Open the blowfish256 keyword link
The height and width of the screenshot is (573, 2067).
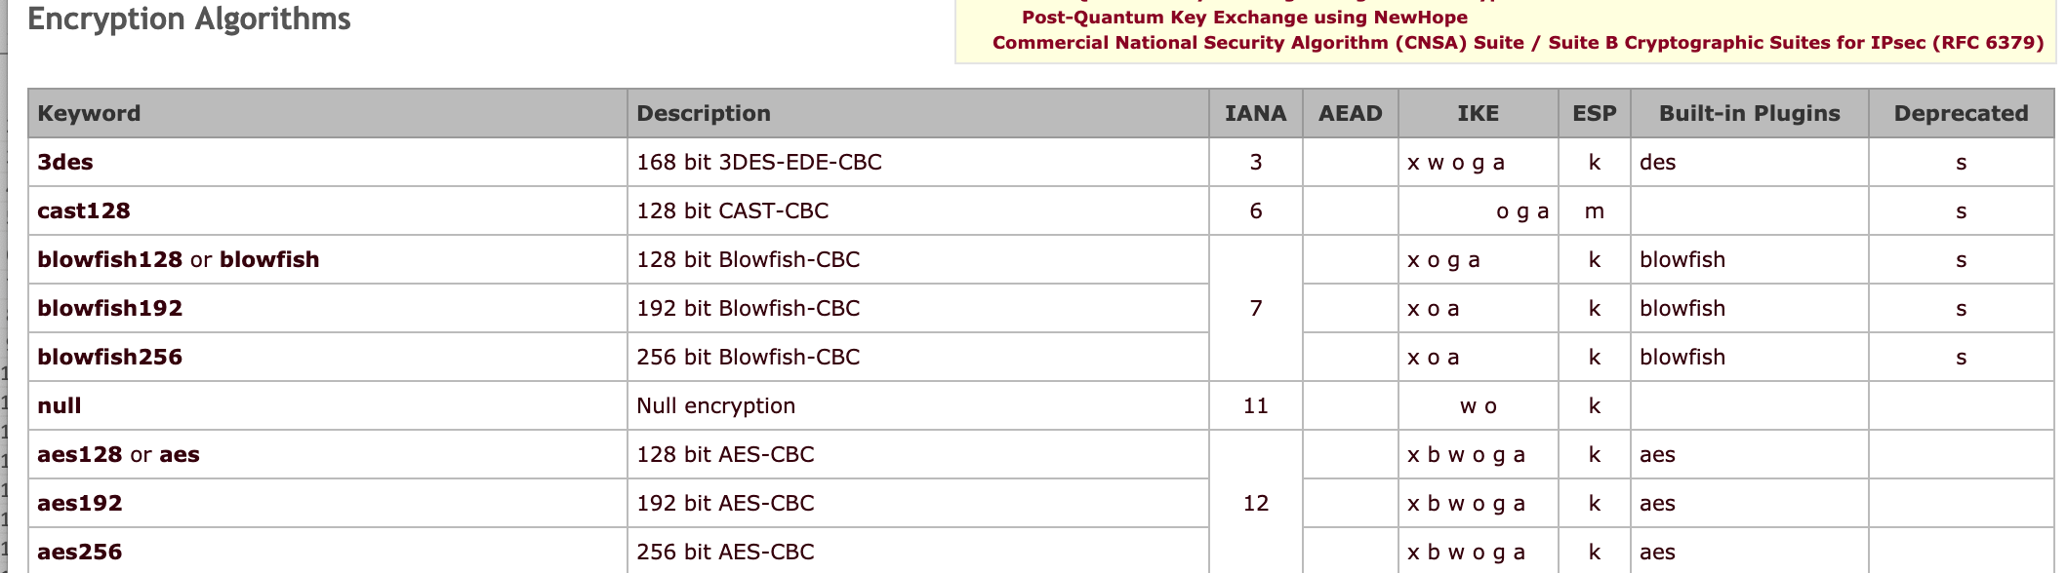click(x=110, y=357)
